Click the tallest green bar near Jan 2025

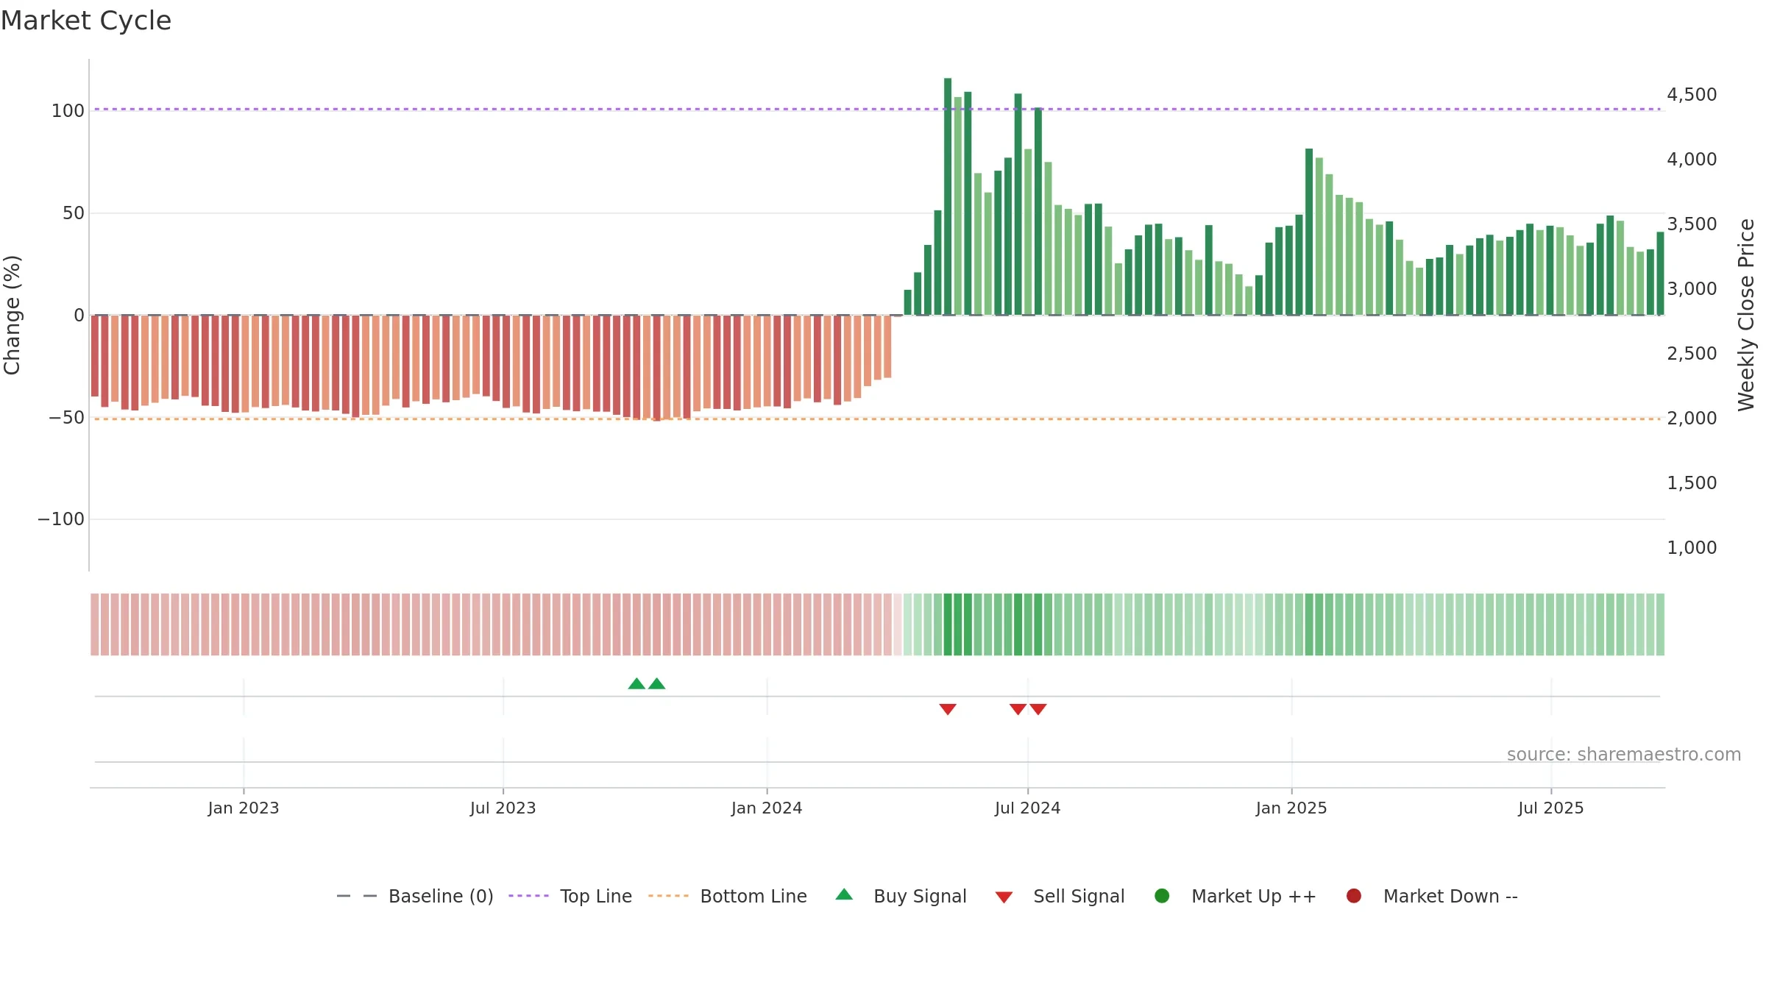[1309, 232]
